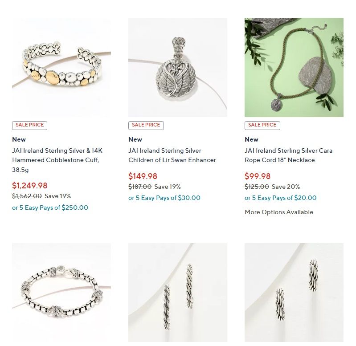Click SALE PRICE badge under the swan enhancer
The width and height of the screenshot is (356, 346).
pyautogui.click(x=146, y=126)
